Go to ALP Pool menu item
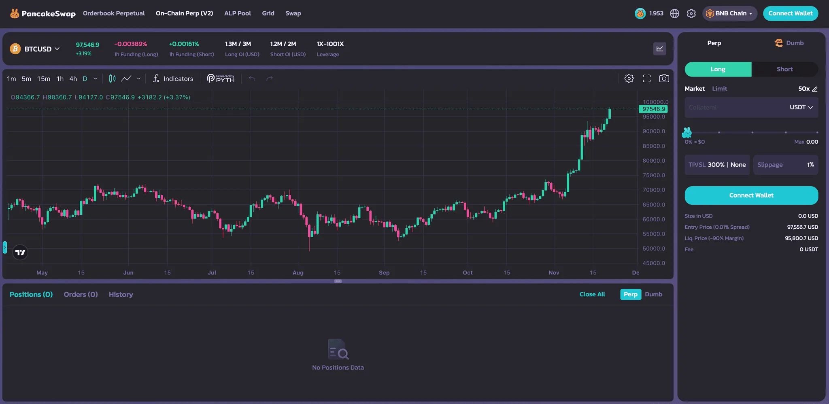This screenshot has width=829, height=404. [237, 13]
